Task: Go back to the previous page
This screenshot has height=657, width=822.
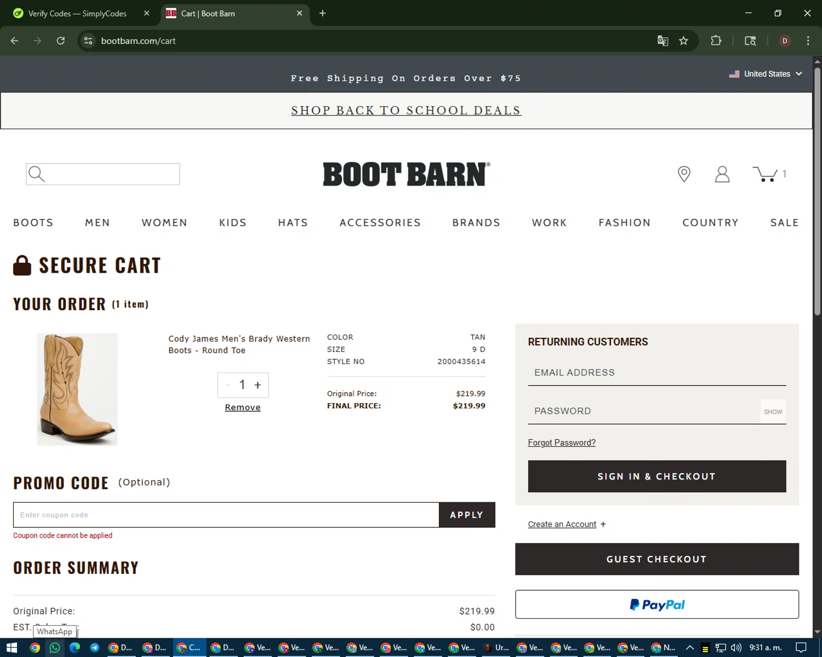Action: (x=15, y=41)
